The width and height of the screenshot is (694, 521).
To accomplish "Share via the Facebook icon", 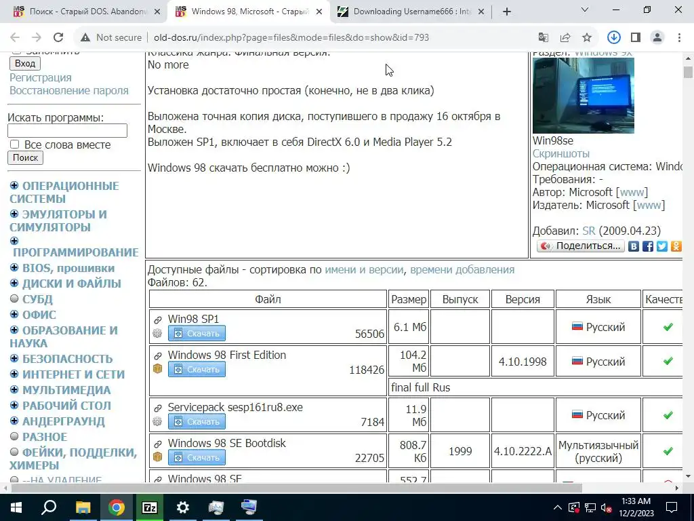I will click(x=647, y=246).
